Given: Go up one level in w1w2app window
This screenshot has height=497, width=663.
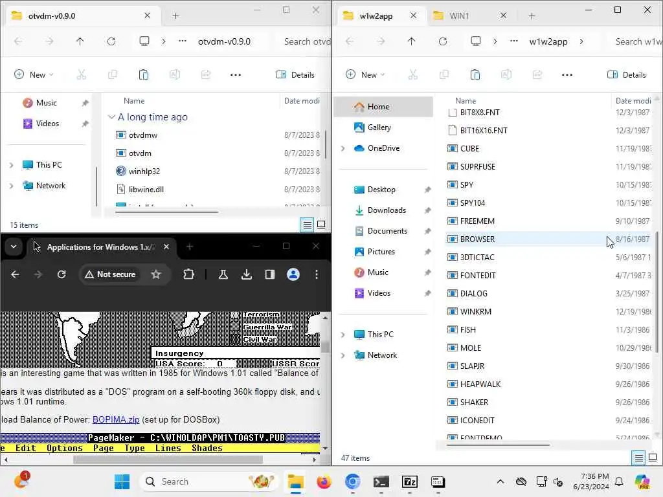Looking at the screenshot, I should [x=411, y=41].
